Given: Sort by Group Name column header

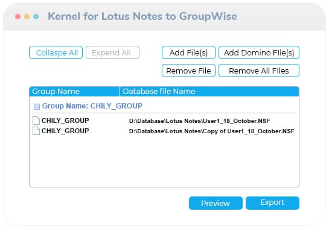Looking at the screenshot, I should point(74,92).
